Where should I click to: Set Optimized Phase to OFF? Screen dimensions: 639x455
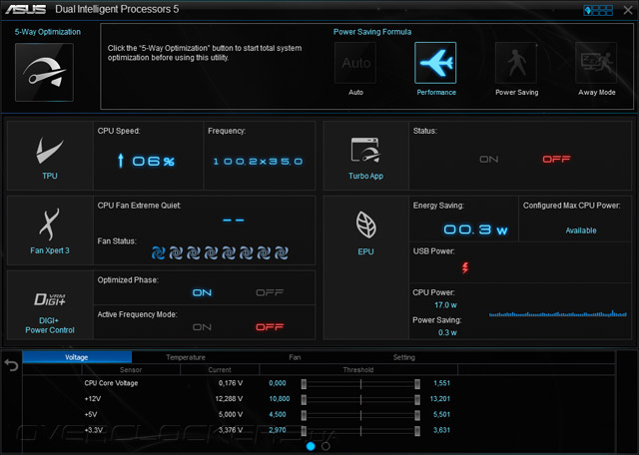click(x=270, y=293)
